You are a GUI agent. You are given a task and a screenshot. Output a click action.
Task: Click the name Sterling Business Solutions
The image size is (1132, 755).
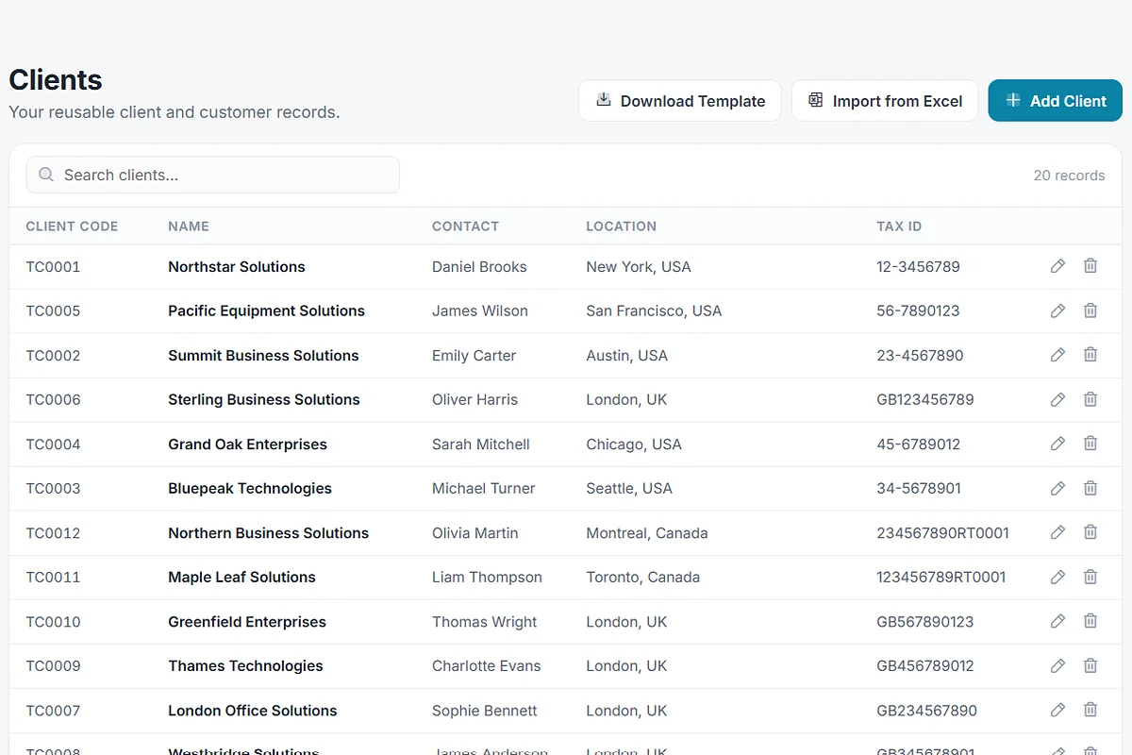[x=264, y=399]
